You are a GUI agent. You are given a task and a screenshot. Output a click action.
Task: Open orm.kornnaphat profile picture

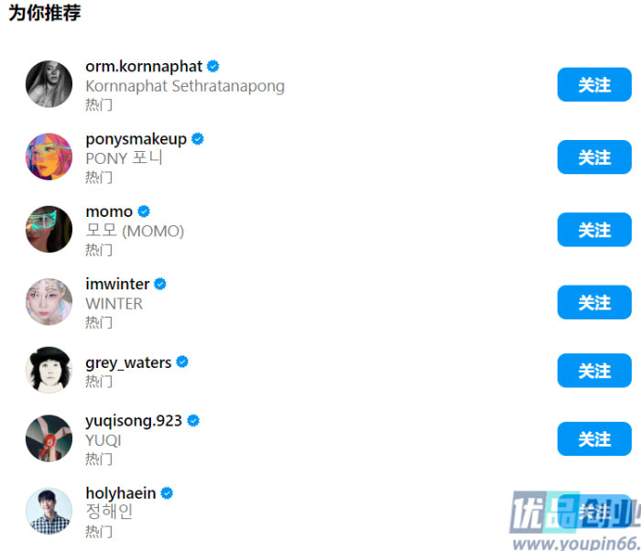49,84
